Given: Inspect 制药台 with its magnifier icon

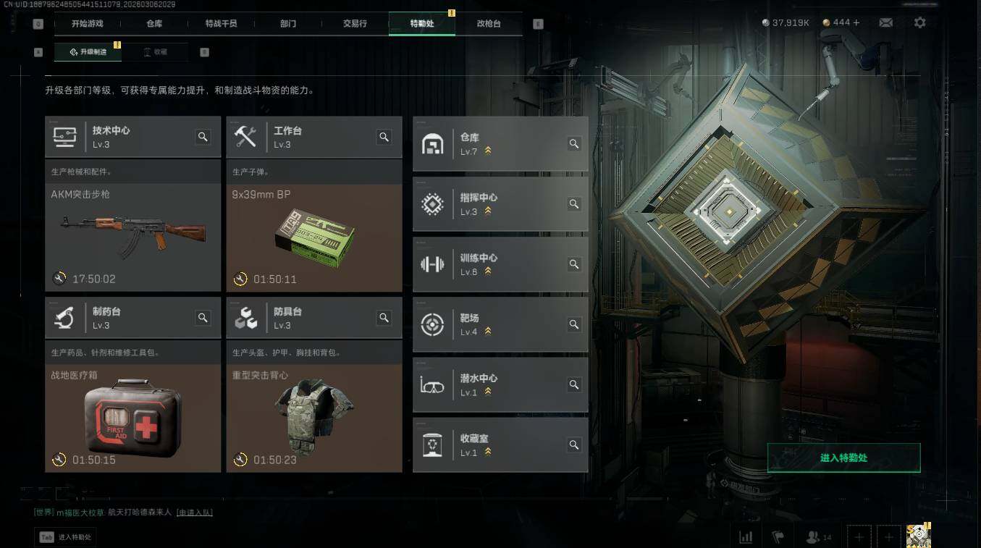Looking at the screenshot, I should (x=203, y=318).
